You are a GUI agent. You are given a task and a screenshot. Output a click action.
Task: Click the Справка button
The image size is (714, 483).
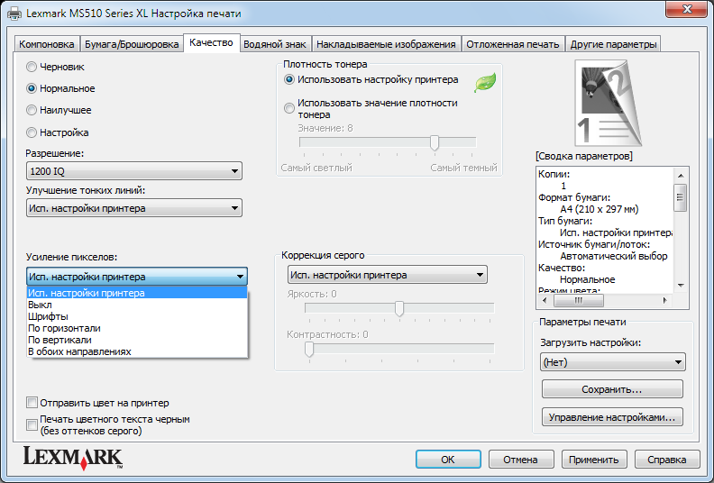(666, 460)
